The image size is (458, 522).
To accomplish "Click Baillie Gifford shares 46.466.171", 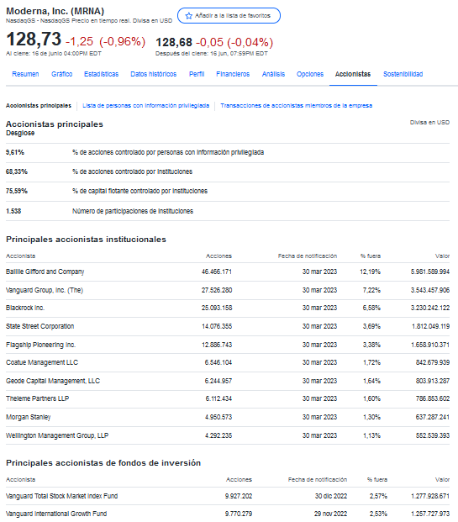I will coord(217,272).
